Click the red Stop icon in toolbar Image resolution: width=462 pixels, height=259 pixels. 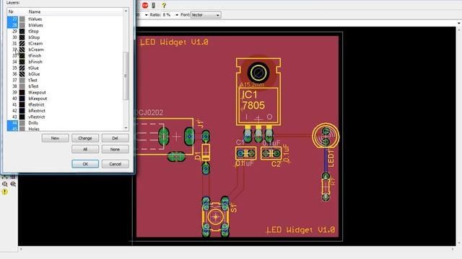(x=145, y=5)
